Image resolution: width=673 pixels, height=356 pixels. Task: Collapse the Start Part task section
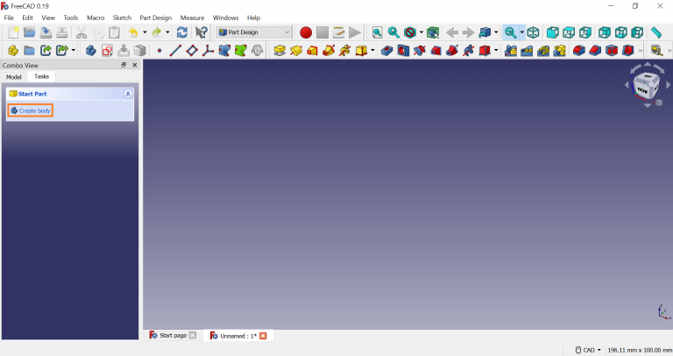128,93
